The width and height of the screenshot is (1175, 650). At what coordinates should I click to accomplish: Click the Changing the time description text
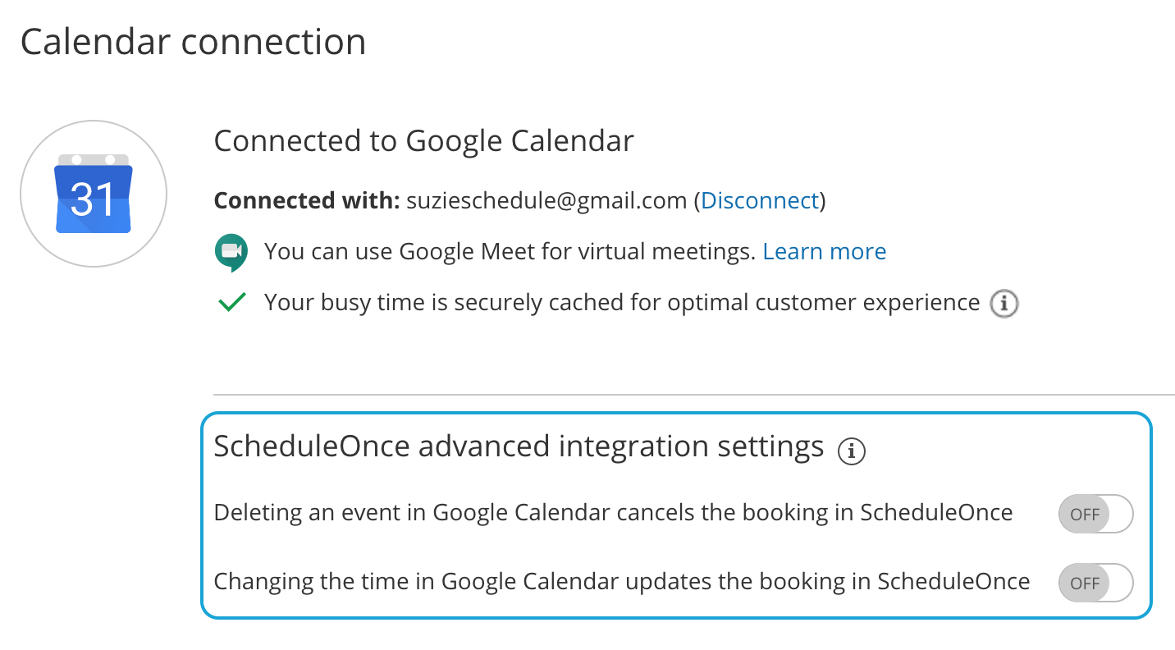[621, 582]
